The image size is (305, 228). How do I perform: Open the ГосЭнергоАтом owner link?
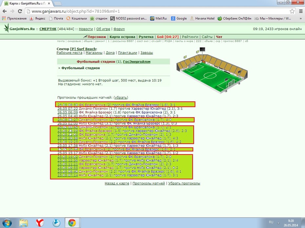point(137,62)
